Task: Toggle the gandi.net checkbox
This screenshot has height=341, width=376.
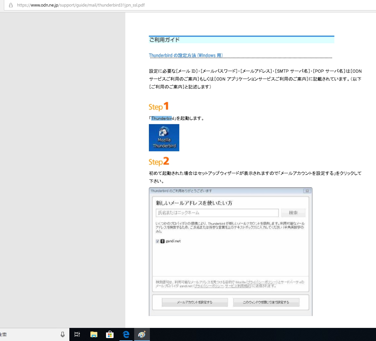Action: pyautogui.click(x=157, y=241)
